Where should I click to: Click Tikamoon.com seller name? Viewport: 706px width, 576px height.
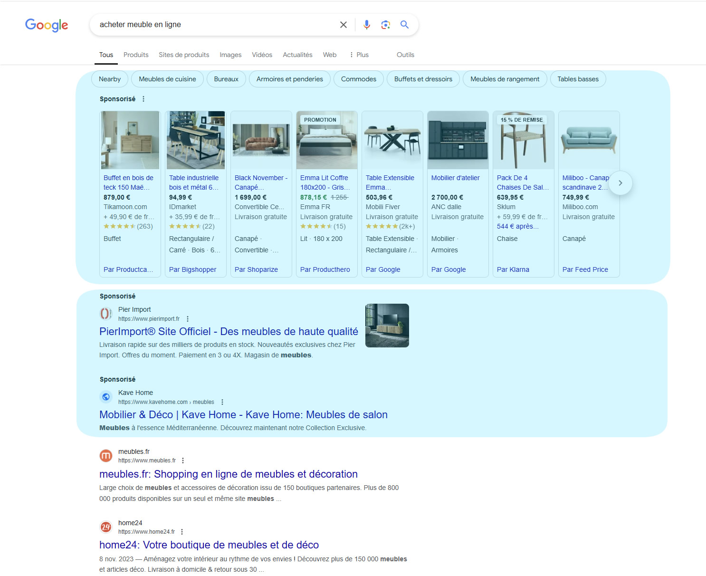coord(125,207)
